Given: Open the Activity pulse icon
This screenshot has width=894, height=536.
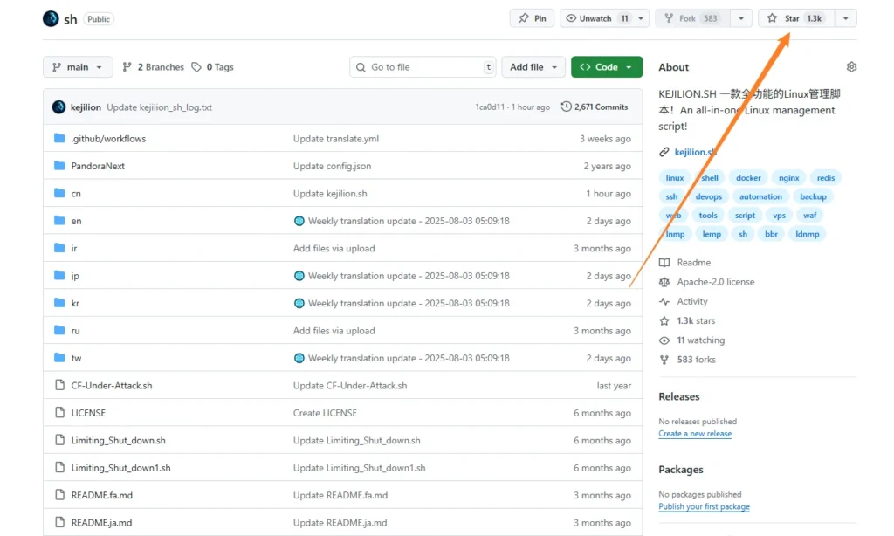Looking at the screenshot, I should pyautogui.click(x=664, y=301).
